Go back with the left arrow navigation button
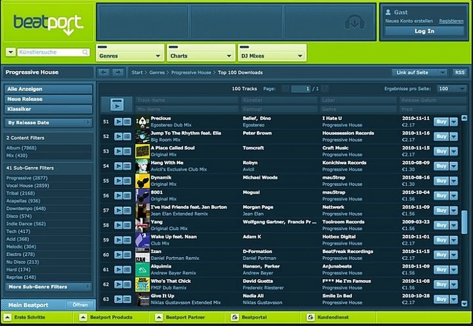 point(104,72)
